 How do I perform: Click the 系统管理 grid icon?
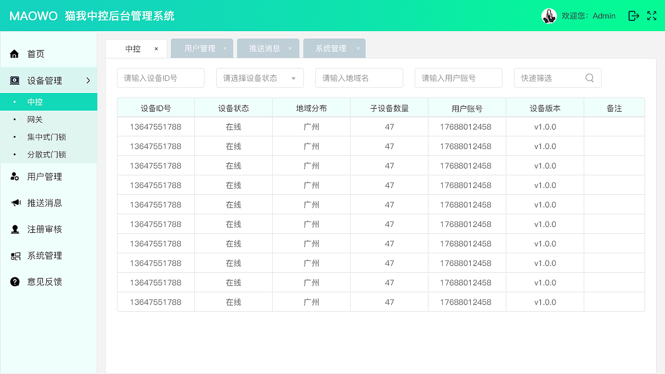pos(16,256)
